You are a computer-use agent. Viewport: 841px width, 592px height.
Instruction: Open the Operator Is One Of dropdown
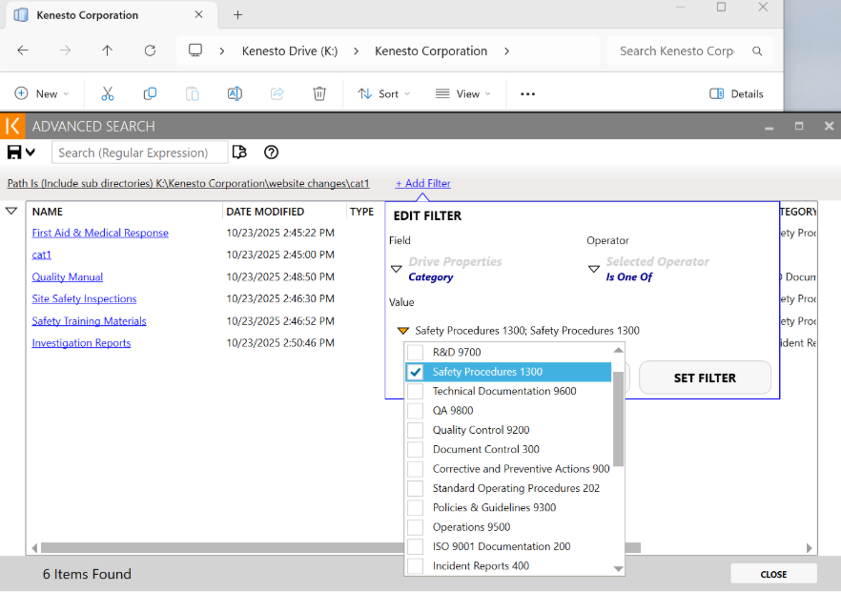click(x=594, y=269)
